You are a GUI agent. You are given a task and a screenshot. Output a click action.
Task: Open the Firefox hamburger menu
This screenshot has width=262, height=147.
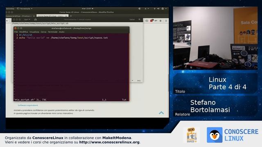[x=166, y=21]
